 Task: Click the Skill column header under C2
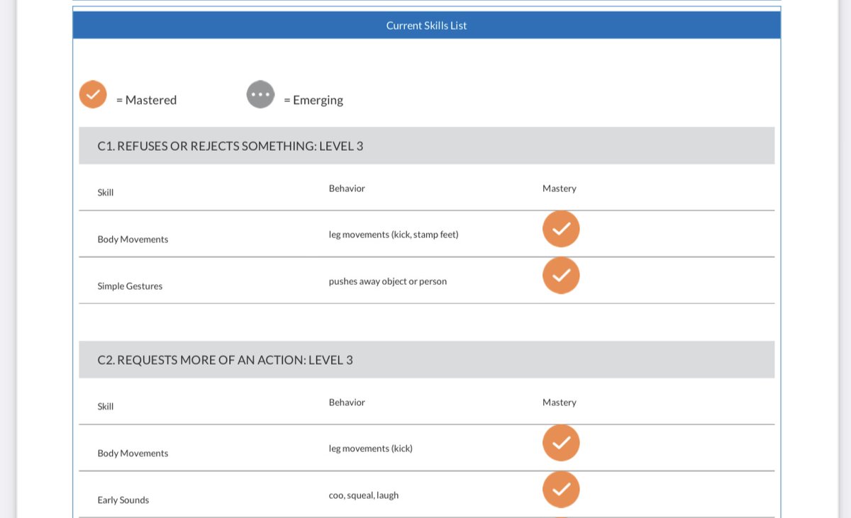[106, 406]
